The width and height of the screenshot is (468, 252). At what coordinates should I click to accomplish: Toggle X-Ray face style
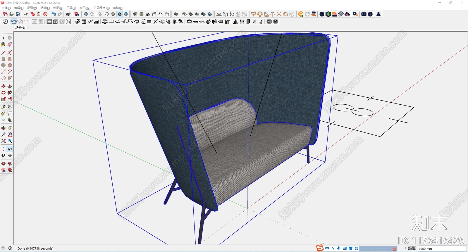86,14
